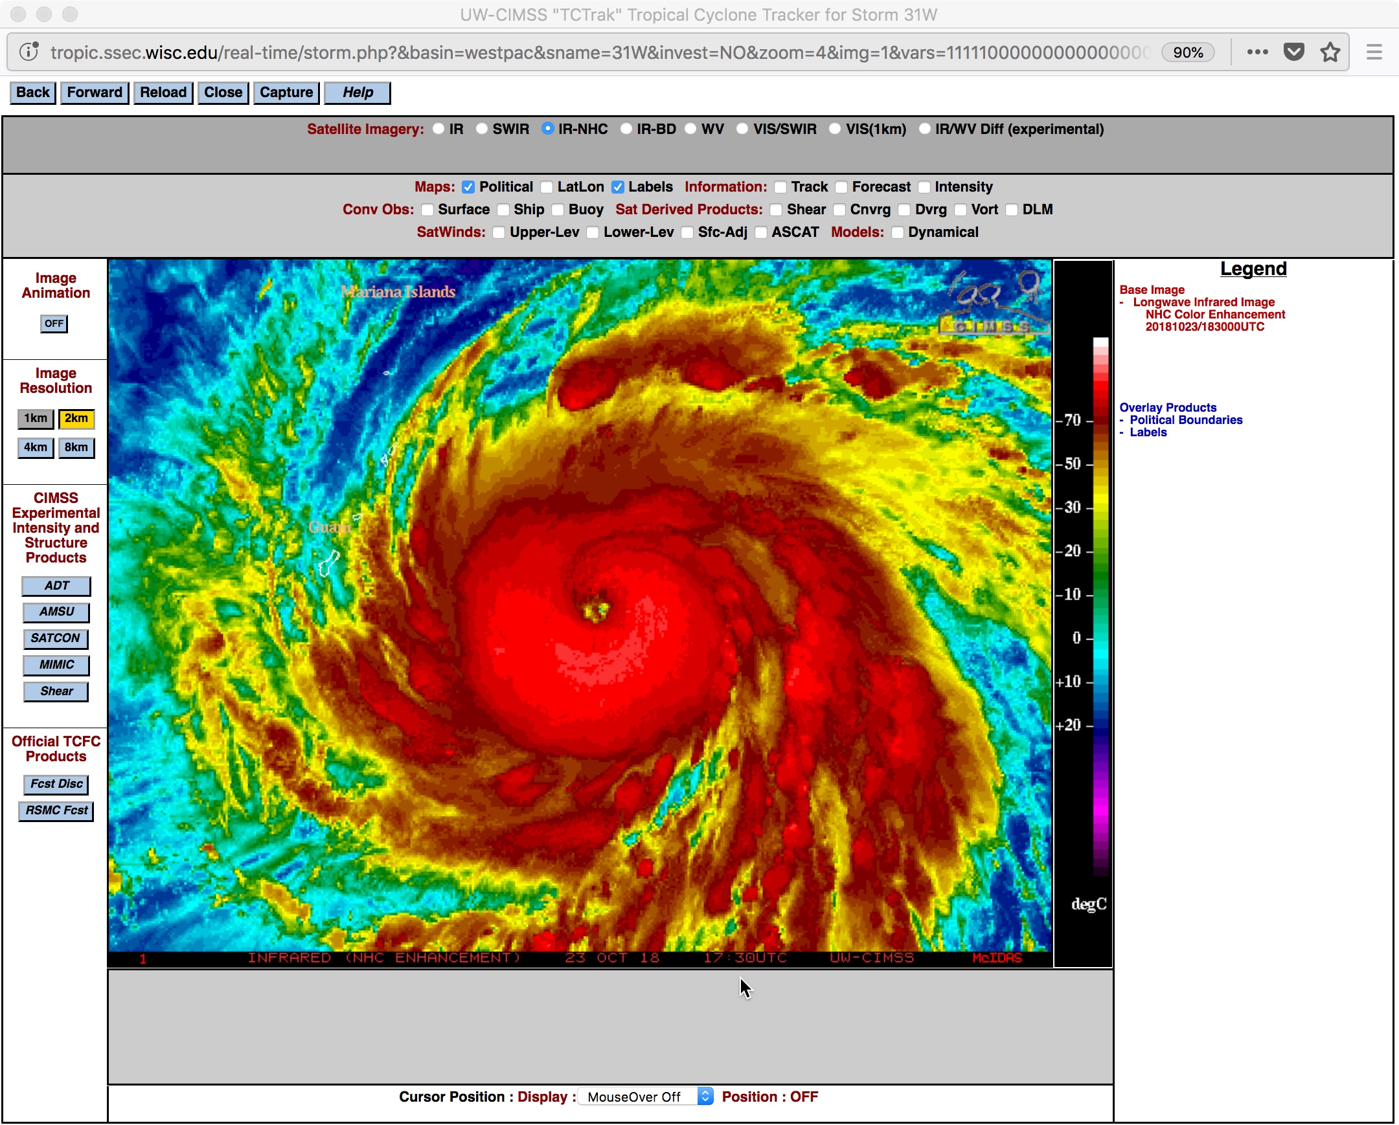The height and width of the screenshot is (1125, 1399).
Task: Check the Sfc-Adj satellite winds box
Action: pos(687,233)
